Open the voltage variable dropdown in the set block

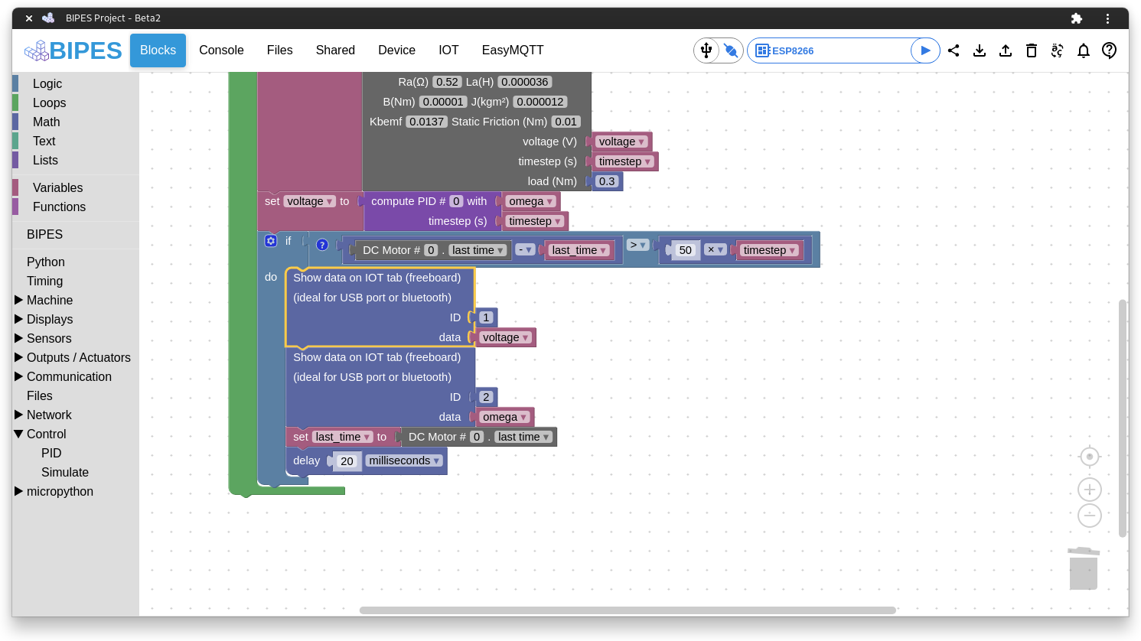(x=310, y=200)
